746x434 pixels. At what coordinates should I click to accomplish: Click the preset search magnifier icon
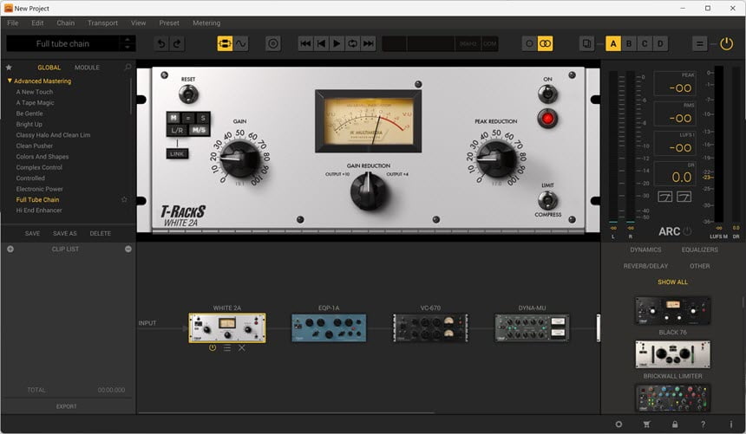point(128,68)
